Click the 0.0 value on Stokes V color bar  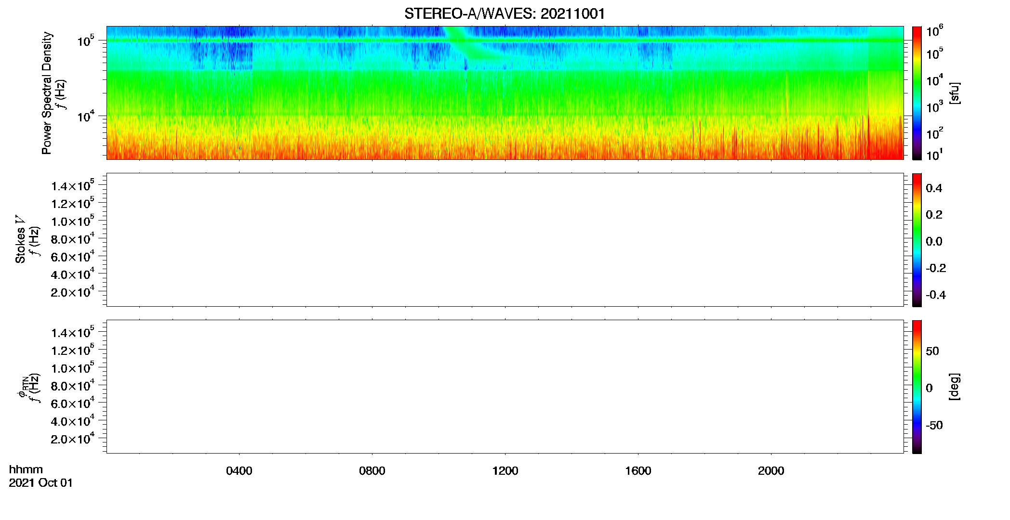(x=934, y=242)
